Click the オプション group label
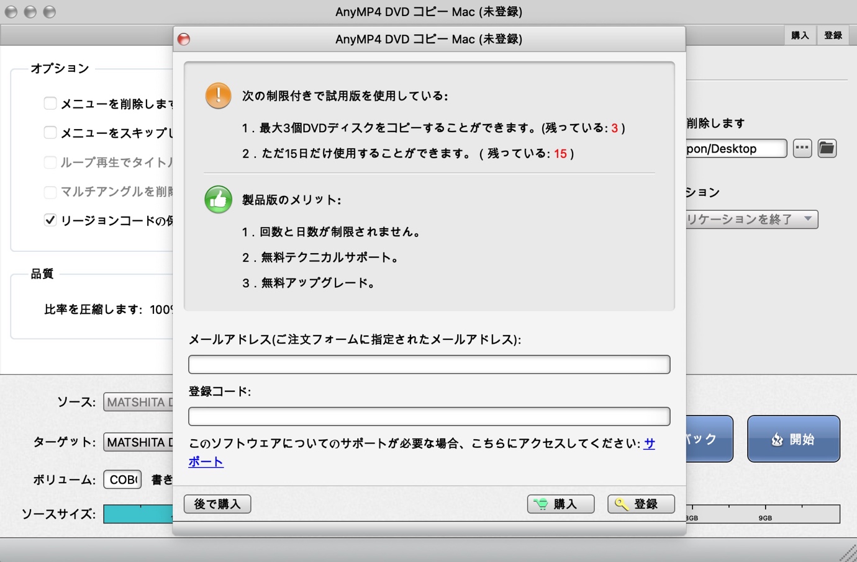Image resolution: width=857 pixels, height=562 pixels. tap(60, 68)
